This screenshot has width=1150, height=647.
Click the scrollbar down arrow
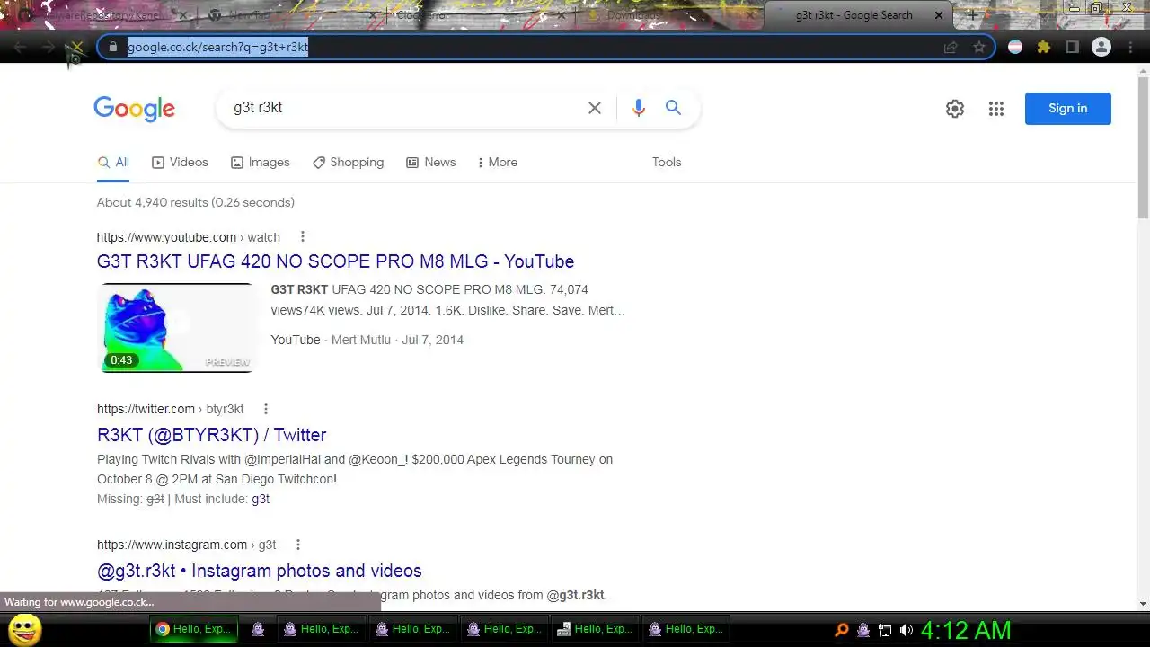point(1143,604)
